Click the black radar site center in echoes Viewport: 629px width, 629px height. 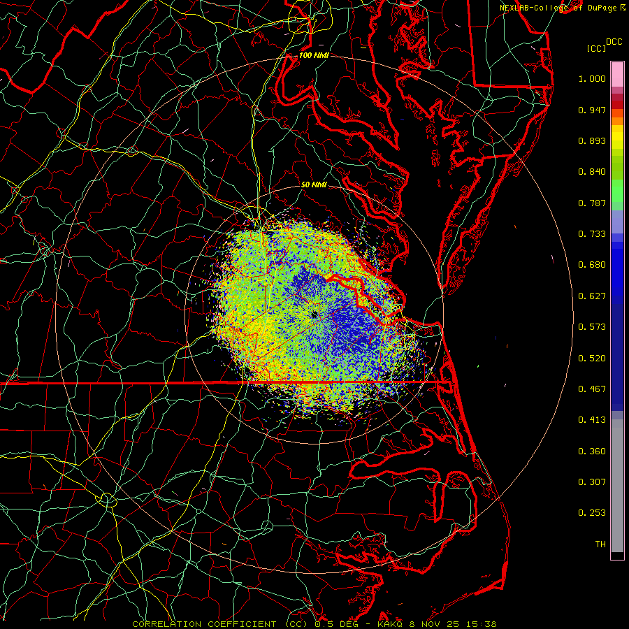[x=314, y=315]
